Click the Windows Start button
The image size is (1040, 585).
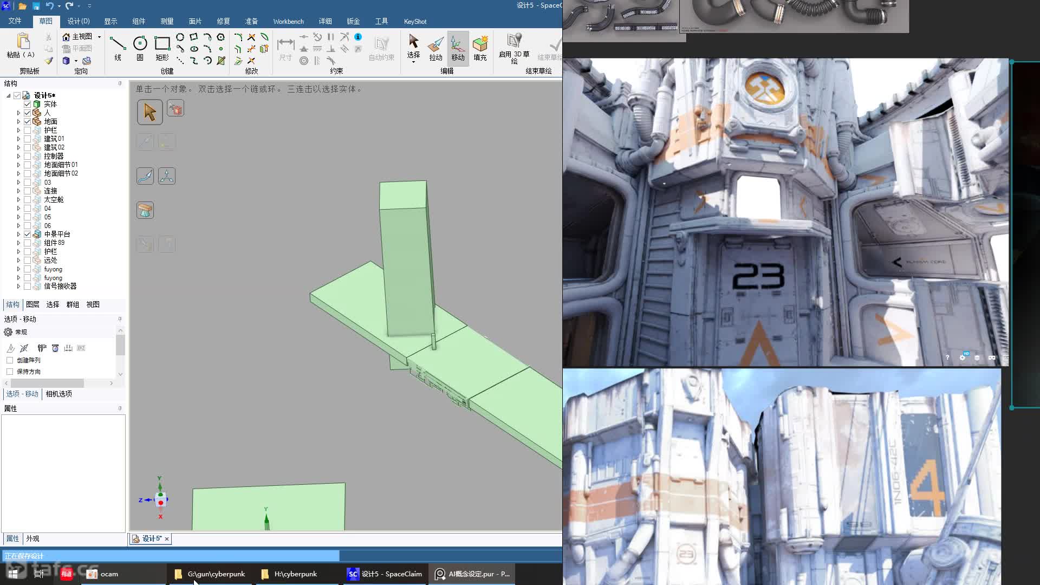tap(13, 574)
